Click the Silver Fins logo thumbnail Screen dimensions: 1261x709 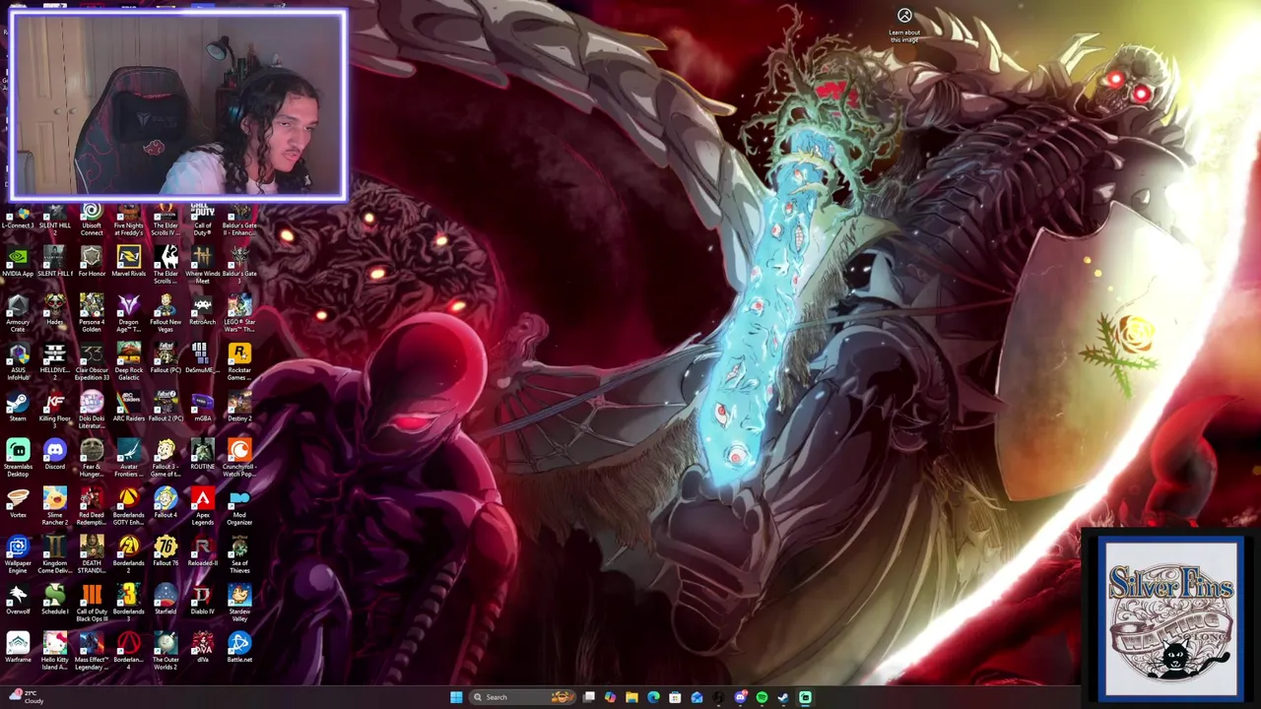[1171, 619]
